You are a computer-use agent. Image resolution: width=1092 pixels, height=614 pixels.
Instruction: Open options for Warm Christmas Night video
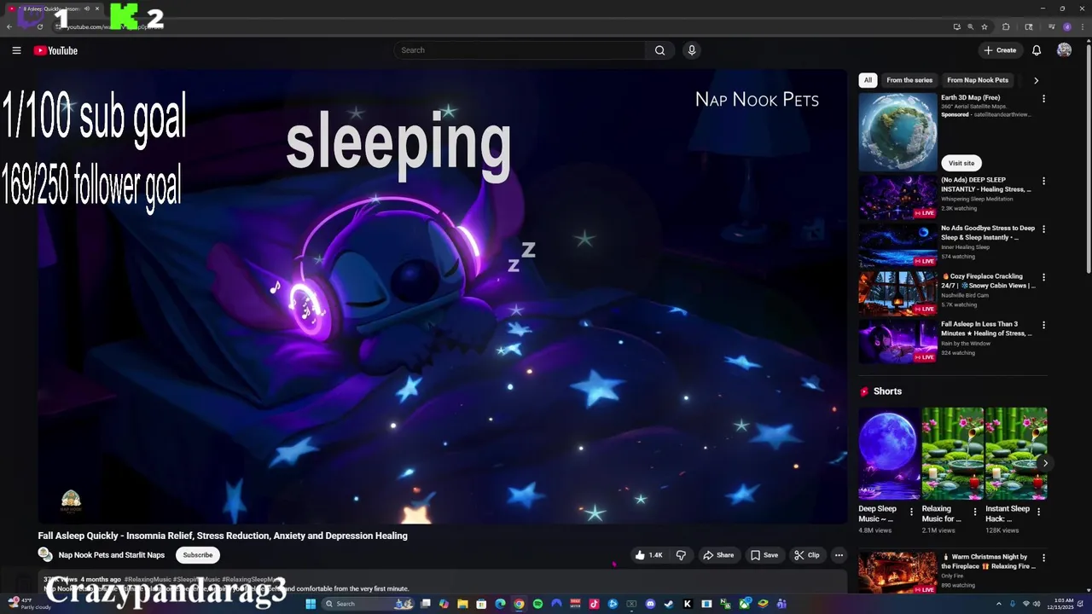[x=1043, y=558]
